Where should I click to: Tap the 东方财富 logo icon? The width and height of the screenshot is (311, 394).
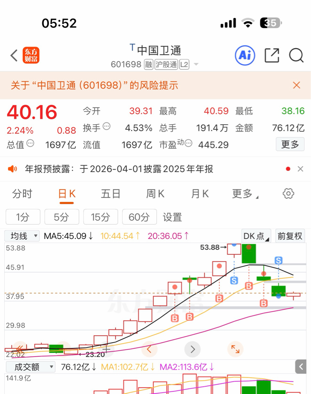point(31,55)
